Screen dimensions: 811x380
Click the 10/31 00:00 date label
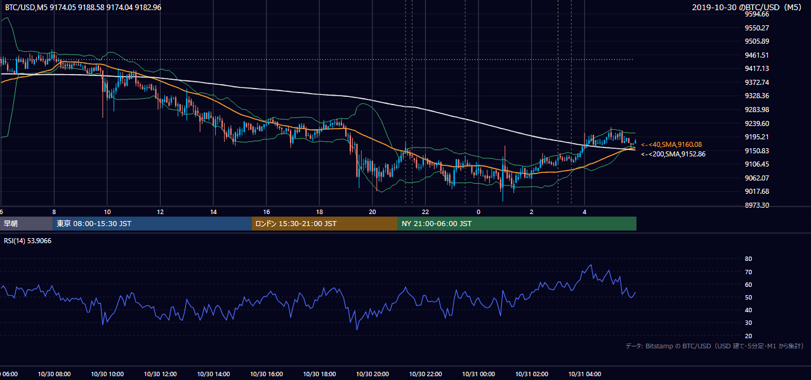[478, 374]
